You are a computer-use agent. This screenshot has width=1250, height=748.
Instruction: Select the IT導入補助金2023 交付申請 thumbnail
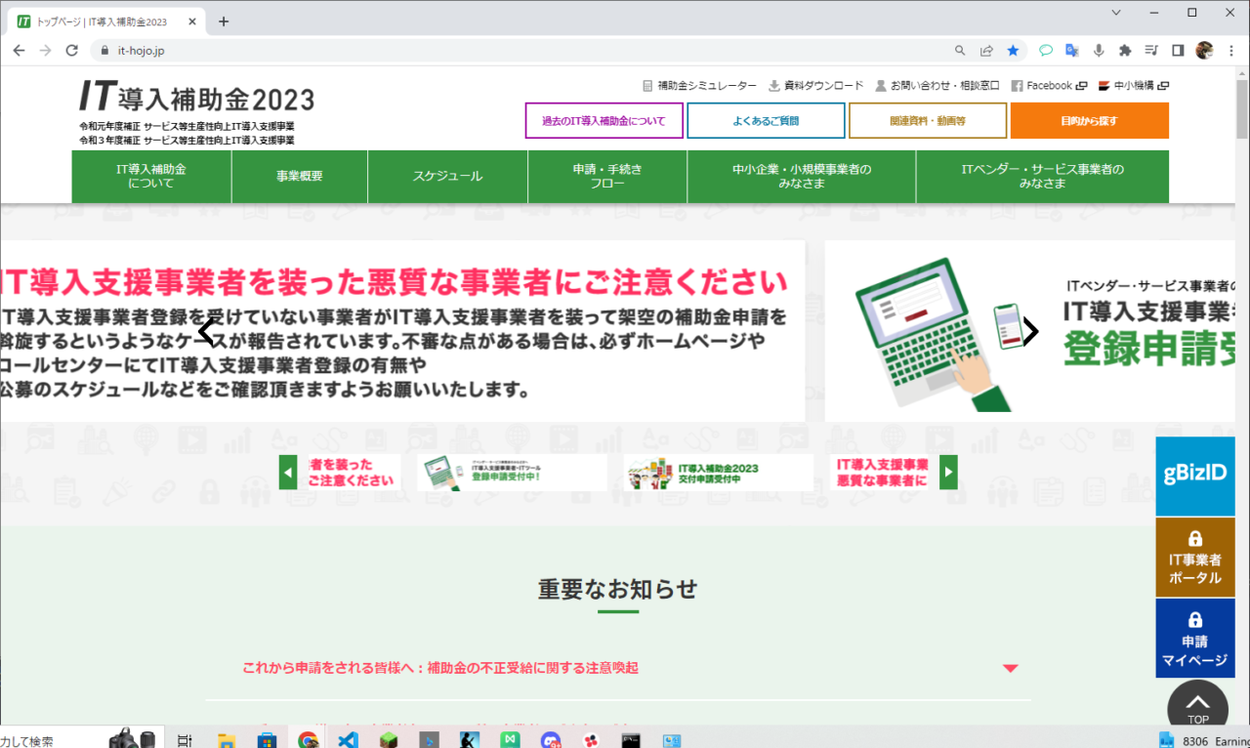point(718,473)
